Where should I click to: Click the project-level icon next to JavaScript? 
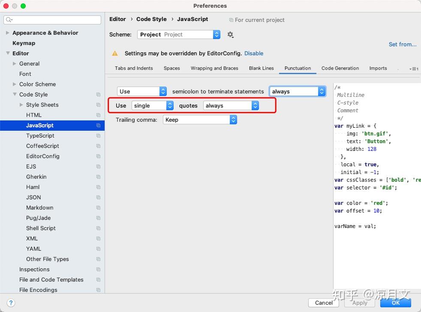click(98, 126)
